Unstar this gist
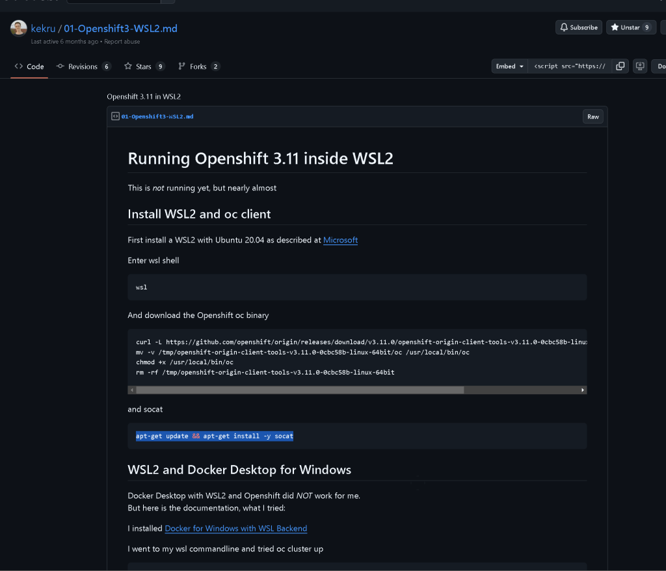Screen dimensions: 666x571 coord(631,27)
